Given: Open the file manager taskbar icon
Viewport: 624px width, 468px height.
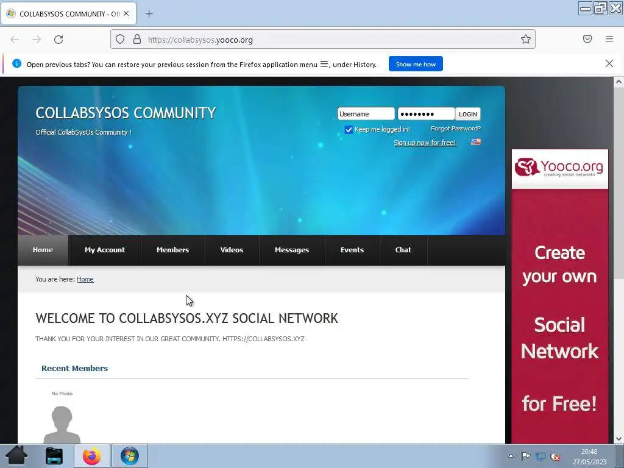Looking at the screenshot, I should pyautogui.click(x=54, y=456).
